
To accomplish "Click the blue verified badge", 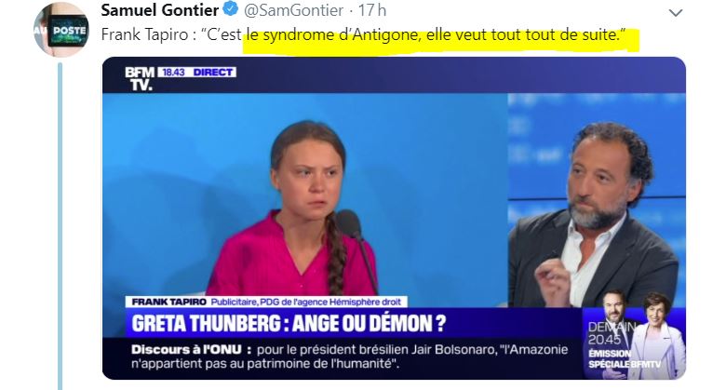I will coord(231,9).
